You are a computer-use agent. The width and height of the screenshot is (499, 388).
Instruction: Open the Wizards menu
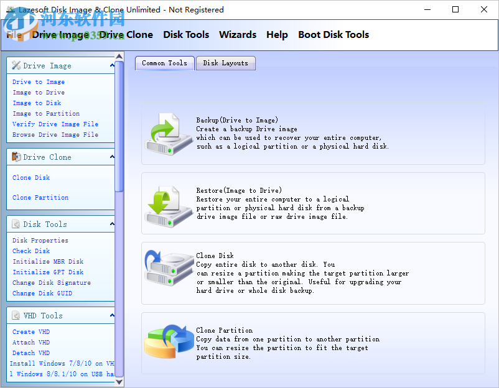coord(238,35)
